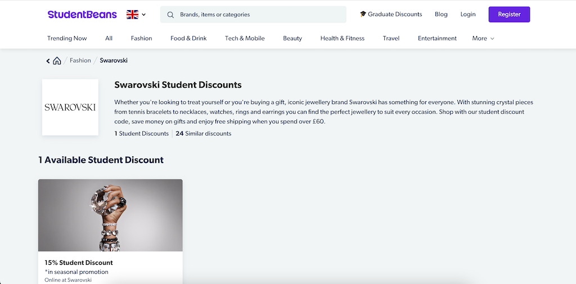Click 'Online at Swarovski' text
Screen dimensions: 576x284
[x=68, y=280]
